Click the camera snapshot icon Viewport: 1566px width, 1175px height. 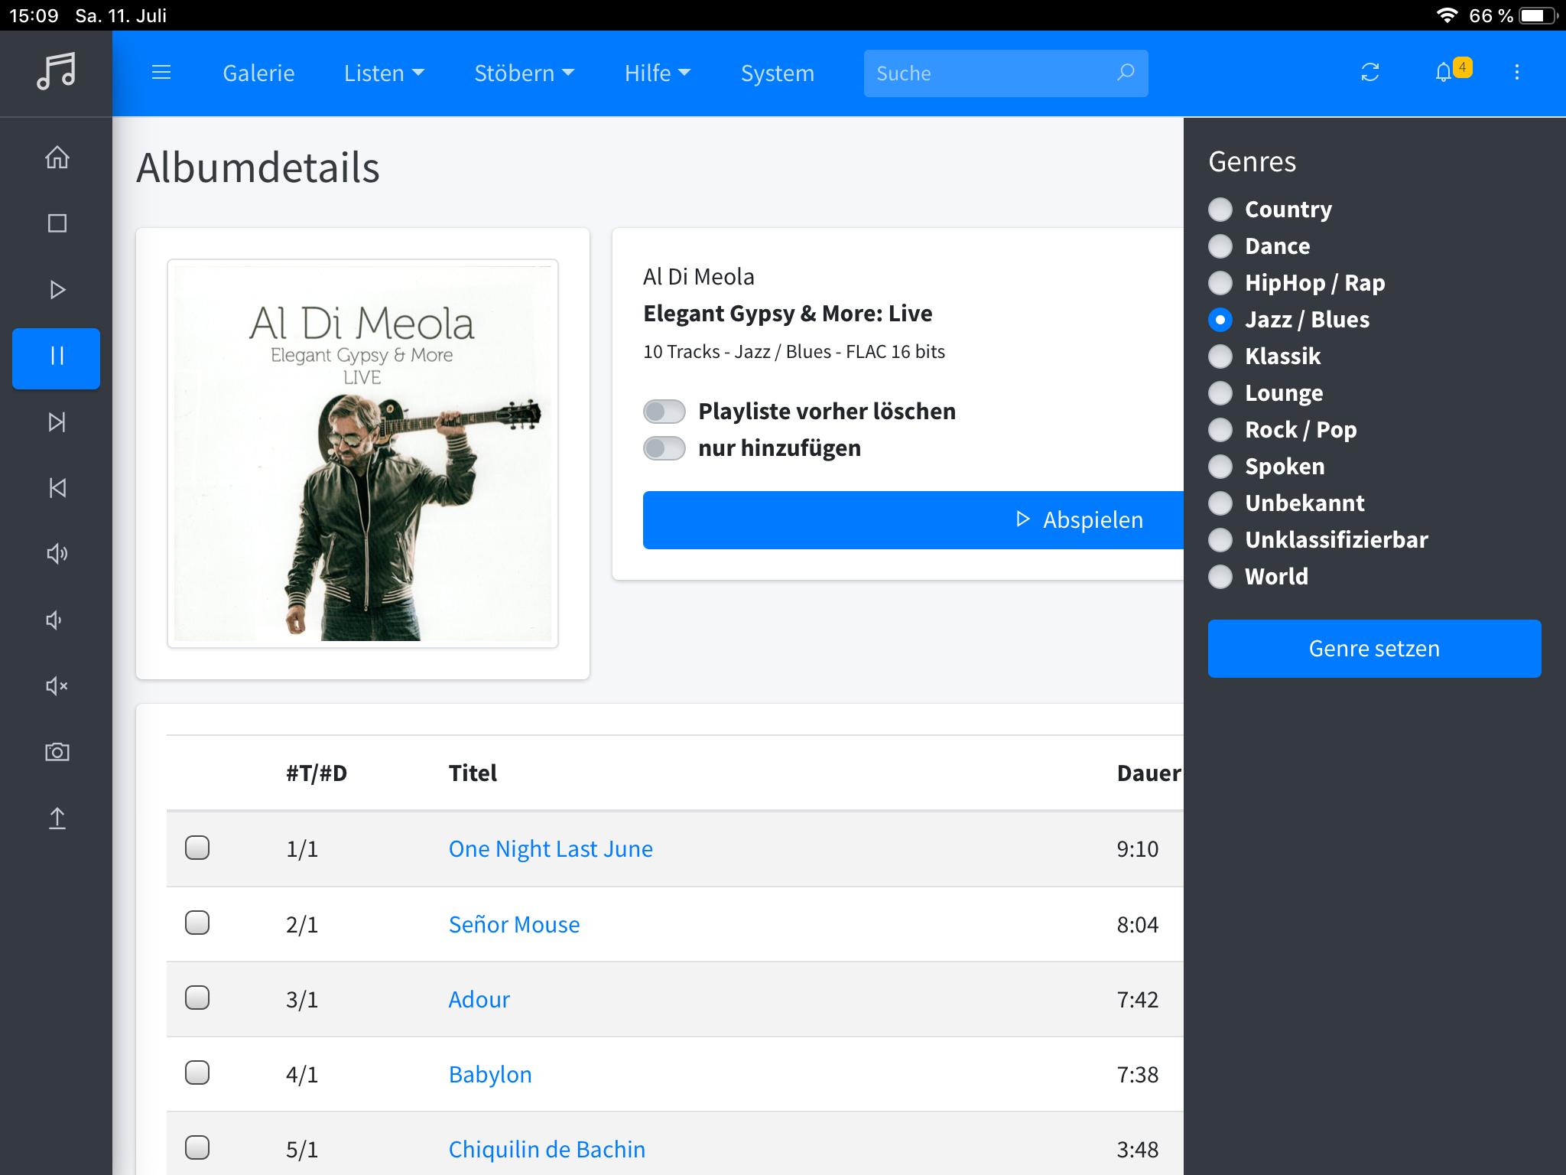click(57, 752)
